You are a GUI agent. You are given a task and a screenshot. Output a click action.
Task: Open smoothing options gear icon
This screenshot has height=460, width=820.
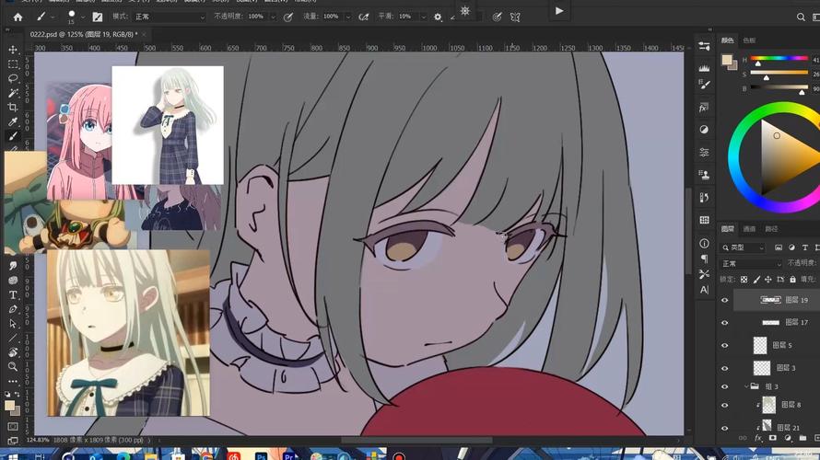[x=438, y=17]
